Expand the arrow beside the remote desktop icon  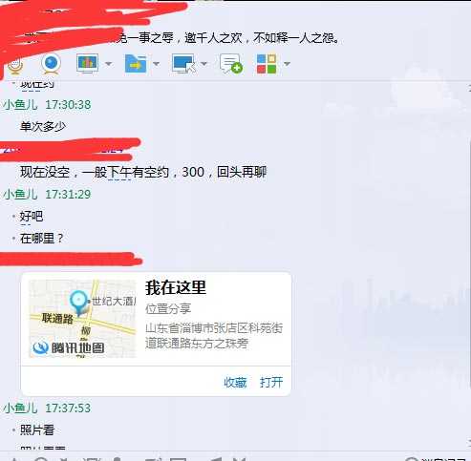pos(203,64)
